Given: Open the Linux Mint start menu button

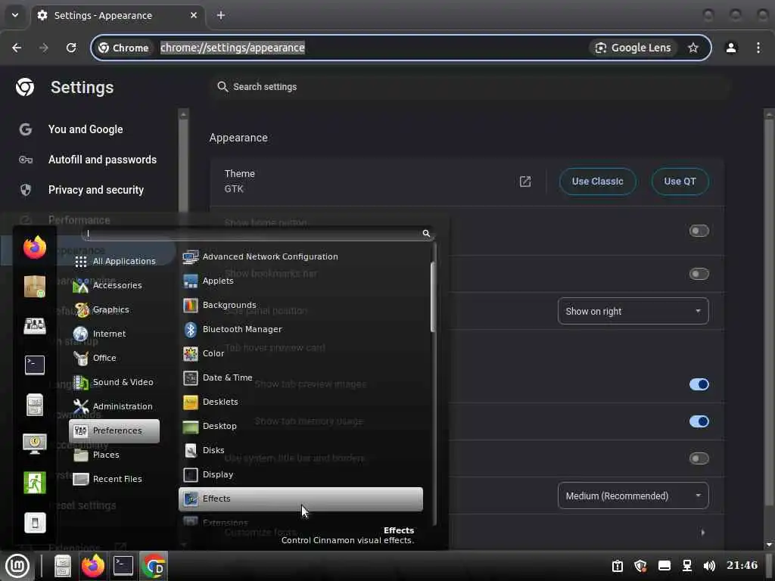Looking at the screenshot, I should [x=17, y=566].
